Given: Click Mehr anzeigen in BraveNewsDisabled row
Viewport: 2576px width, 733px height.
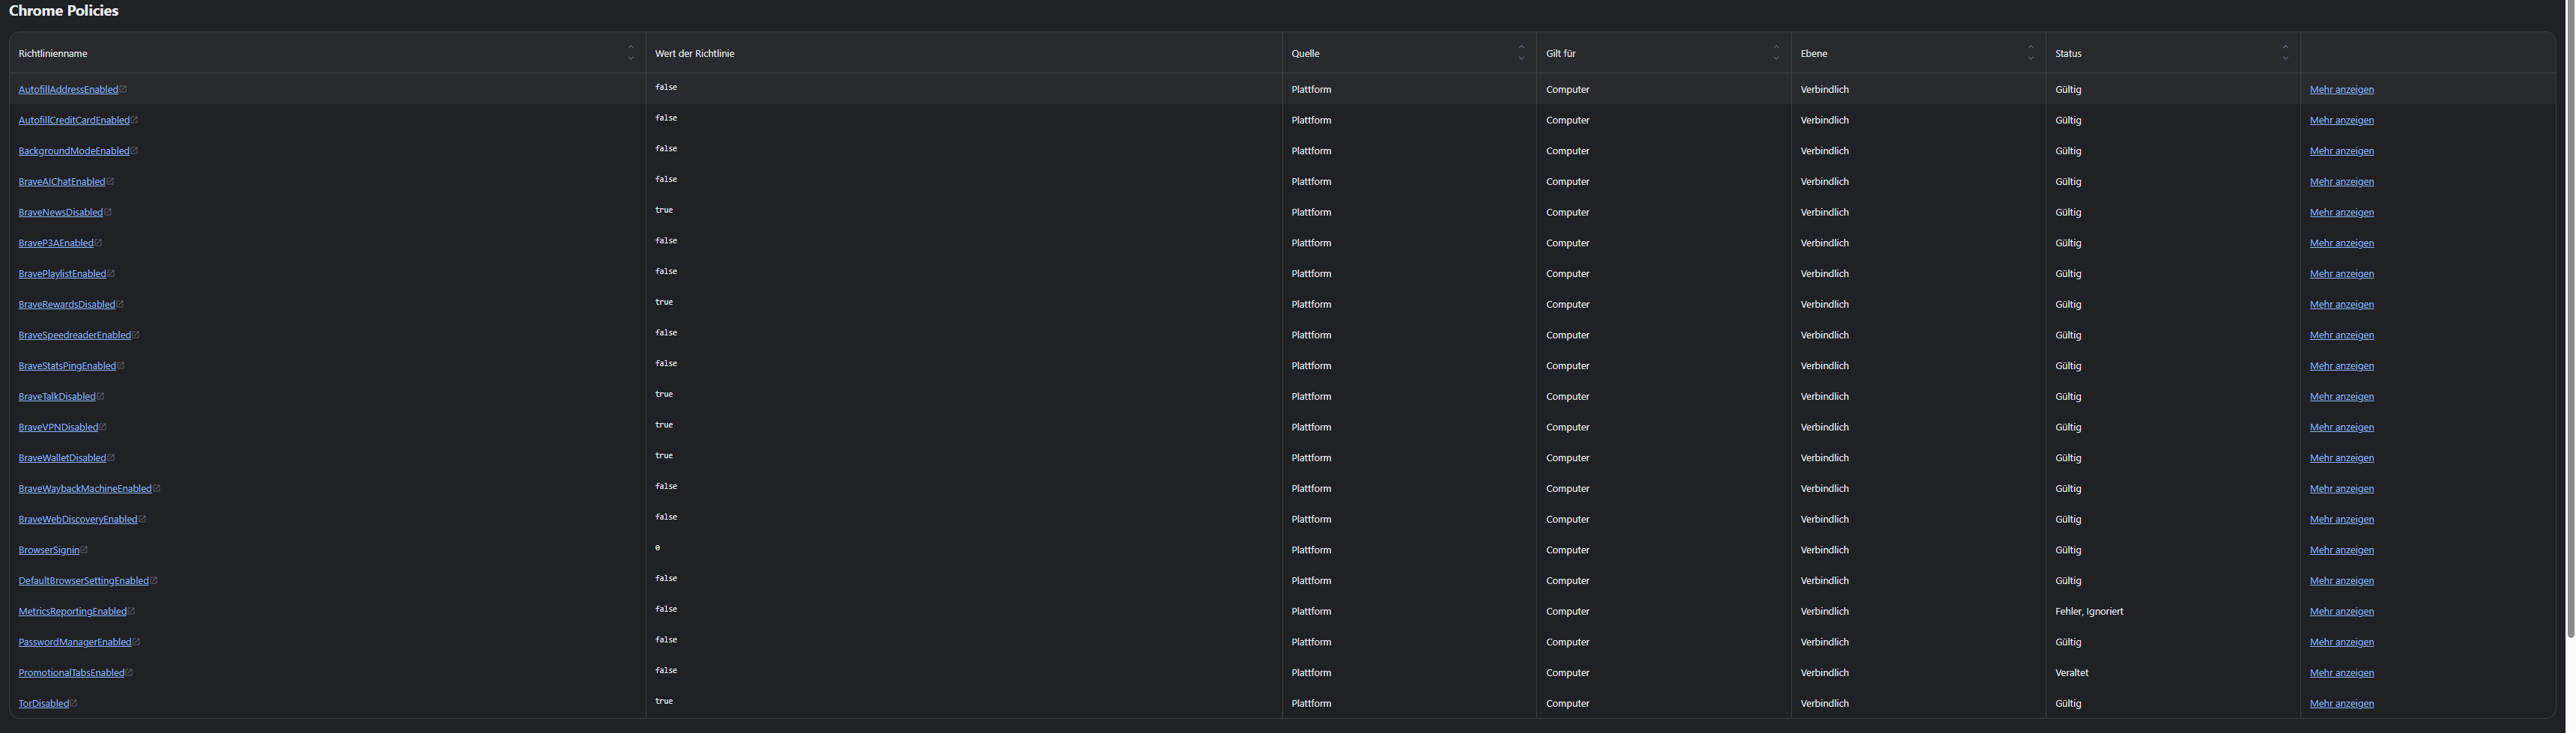Looking at the screenshot, I should coord(2341,213).
